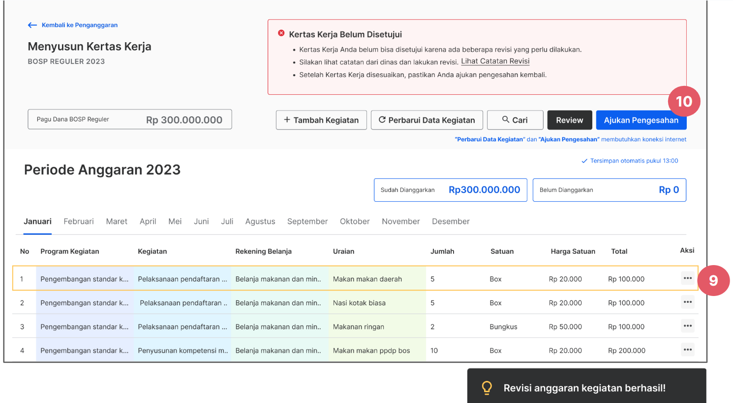Select the Agustus tab

coord(260,221)
